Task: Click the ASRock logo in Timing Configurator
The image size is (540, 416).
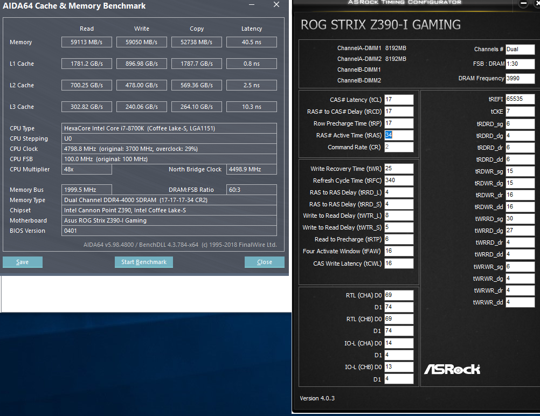Action: [452, 369]
